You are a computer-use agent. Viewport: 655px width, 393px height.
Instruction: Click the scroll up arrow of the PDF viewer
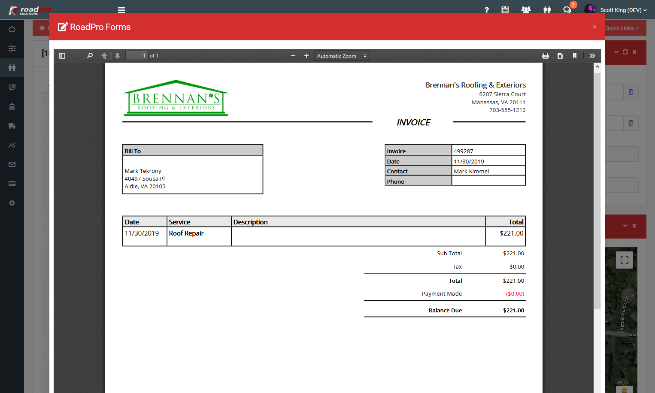[x=597, y=67]
